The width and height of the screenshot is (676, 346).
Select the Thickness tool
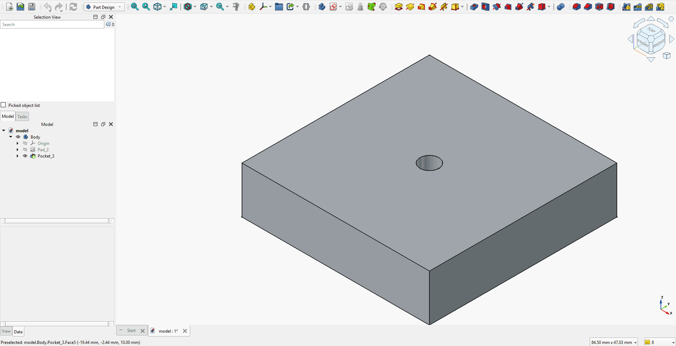610,7
